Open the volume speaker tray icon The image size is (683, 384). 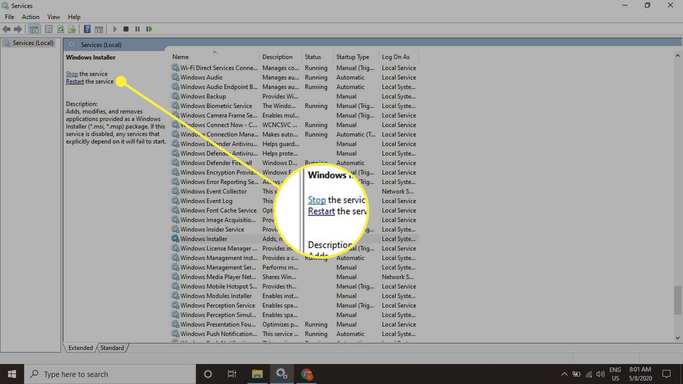pos(600,374)
